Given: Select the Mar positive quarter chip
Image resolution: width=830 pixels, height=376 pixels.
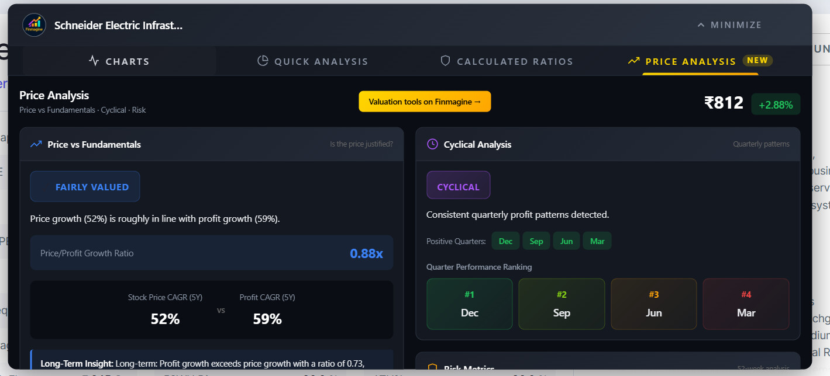Looking at the screenshot, I should (x=597, y=241).
